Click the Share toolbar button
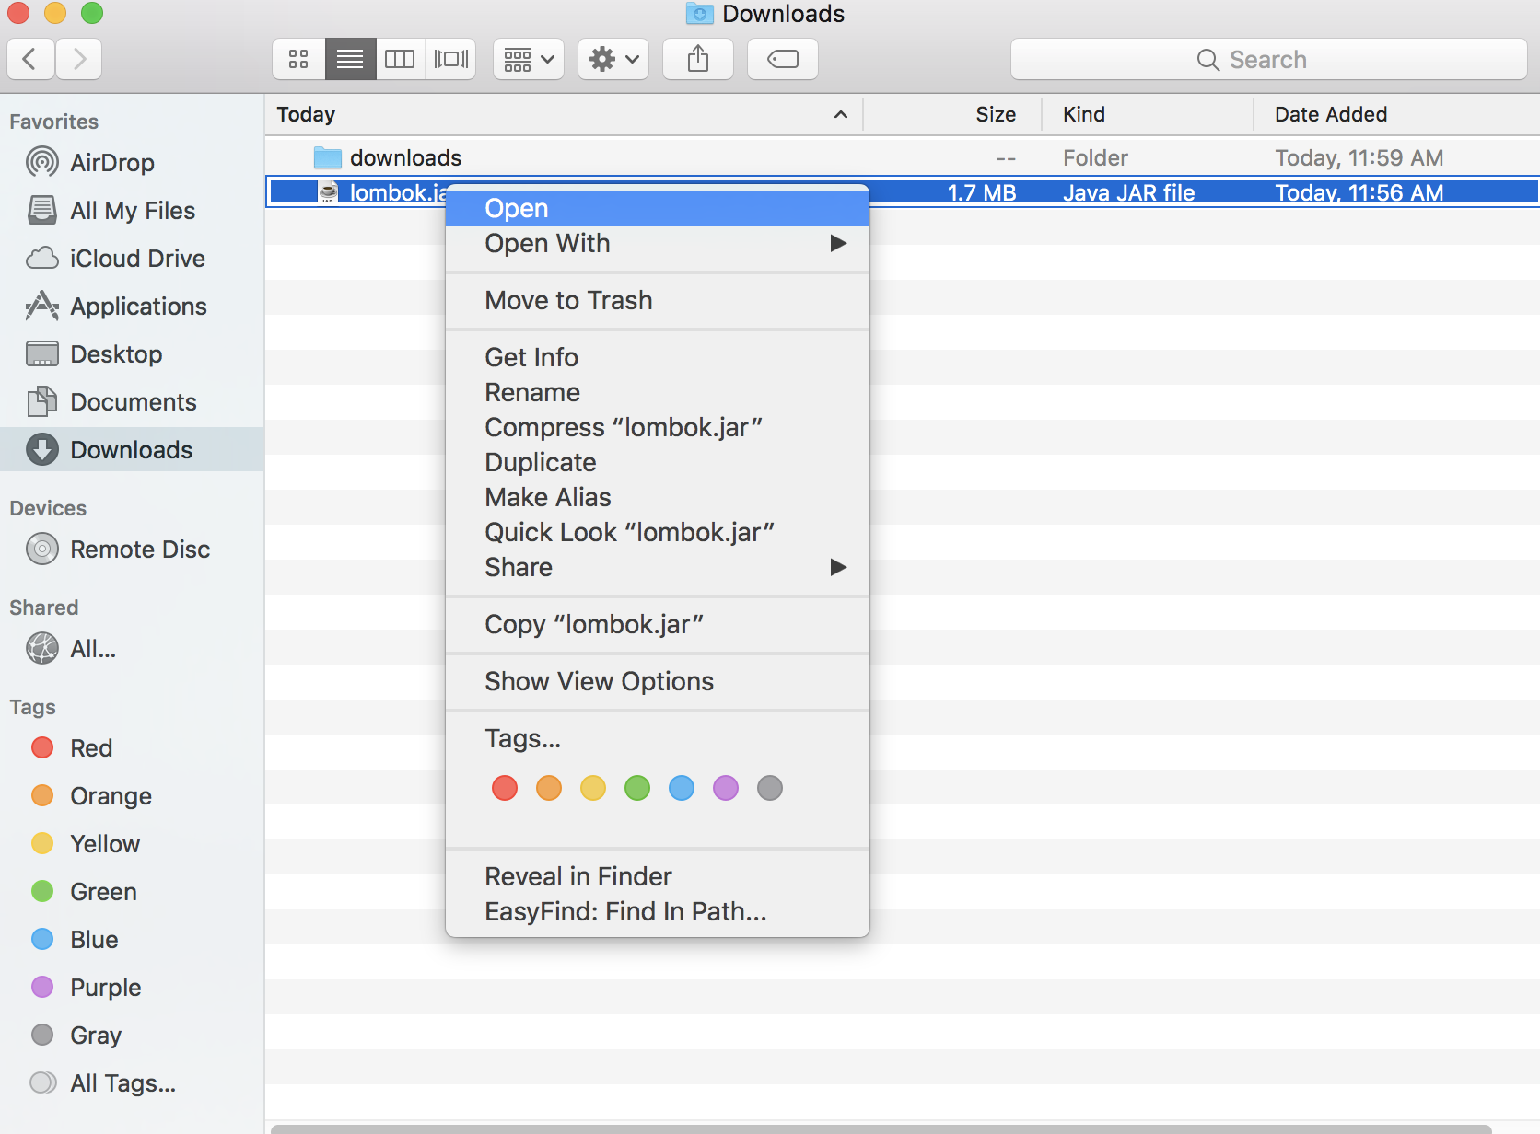Image resolution: width=1540 pixels, height=1134 pixels. pos(698,60)
